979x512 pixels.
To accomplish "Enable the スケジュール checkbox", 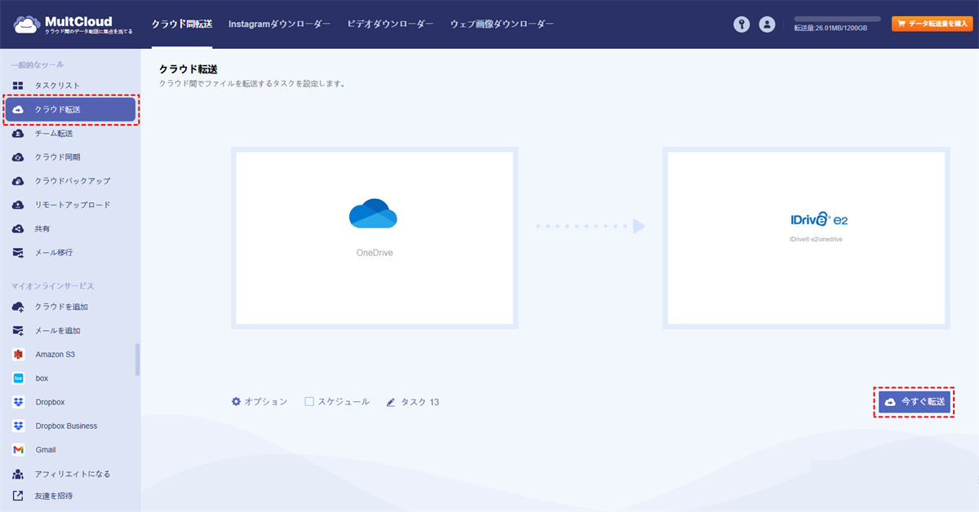I will 309,402.
